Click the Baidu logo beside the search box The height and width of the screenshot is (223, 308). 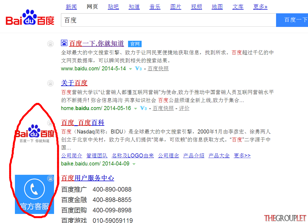(30, 18)
